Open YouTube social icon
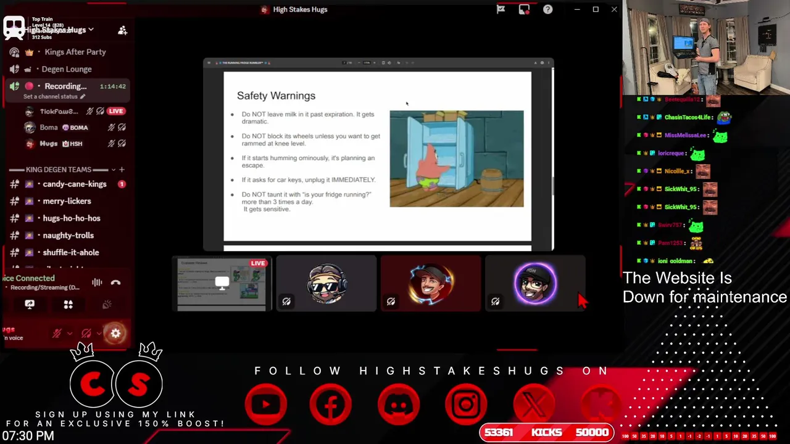 267,405
